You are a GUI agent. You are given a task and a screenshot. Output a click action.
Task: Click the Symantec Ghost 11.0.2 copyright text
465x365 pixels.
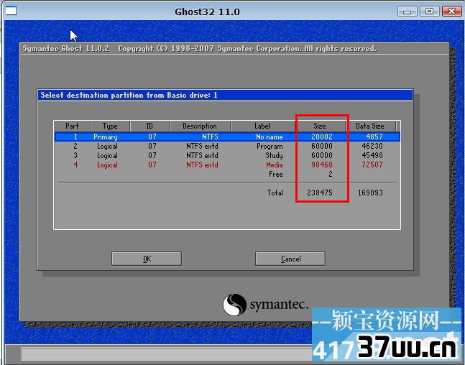coord(199,49)
